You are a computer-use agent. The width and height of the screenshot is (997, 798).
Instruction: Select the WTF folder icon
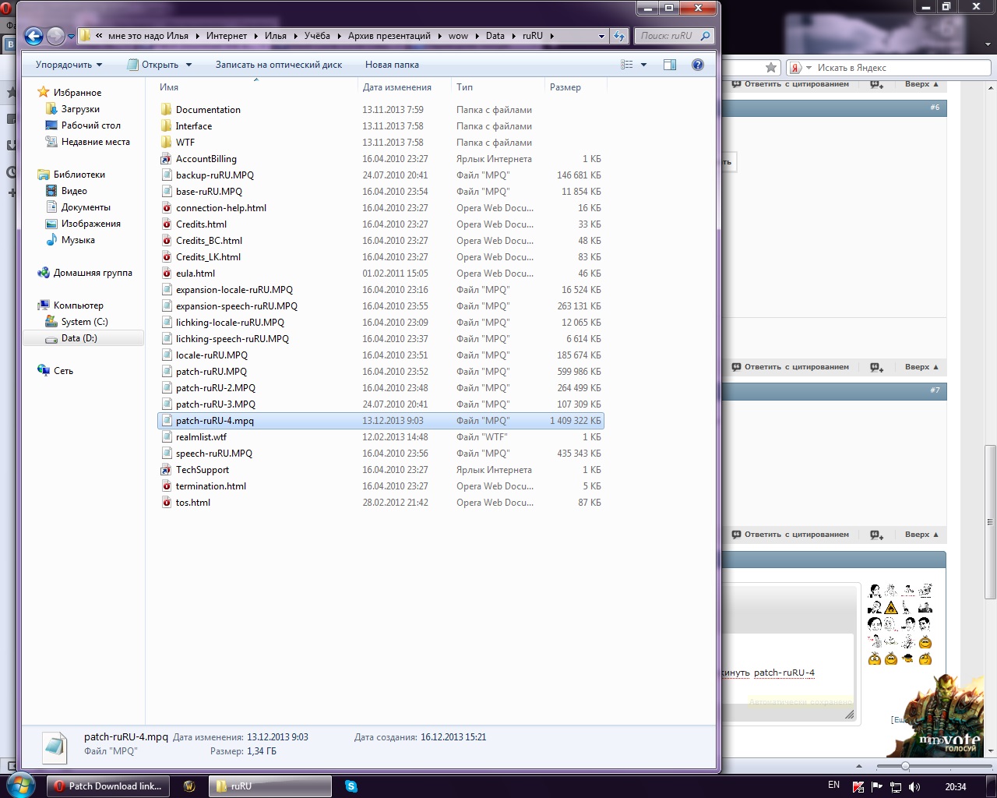[x=166, y=142]
